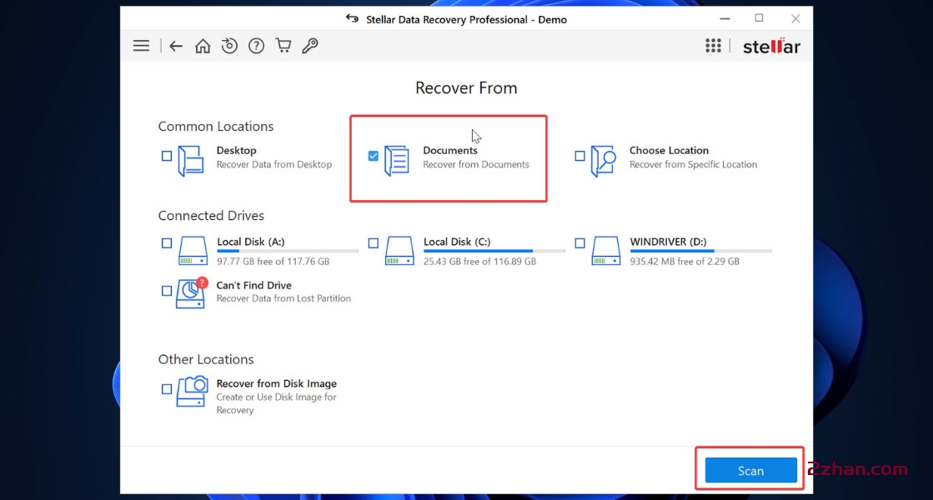Click the resume recovery icon
The image size is (933, 500).
tap(229, 46)
